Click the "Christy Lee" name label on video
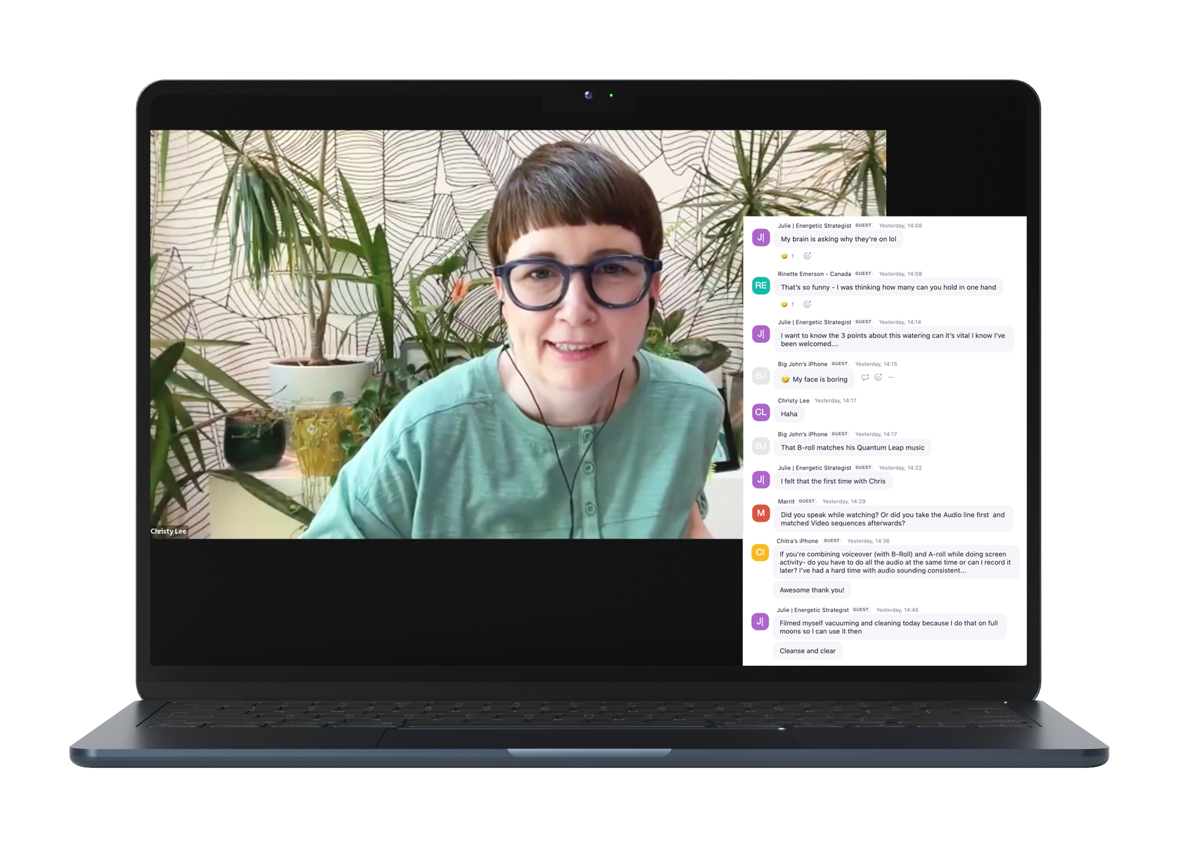Screen dimensions: 1201x847 pyautogui.click(x=169, y=531)
